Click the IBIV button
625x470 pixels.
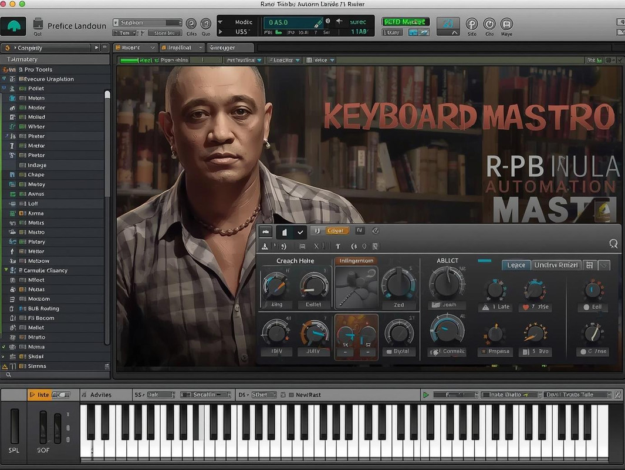coord(276,351)
